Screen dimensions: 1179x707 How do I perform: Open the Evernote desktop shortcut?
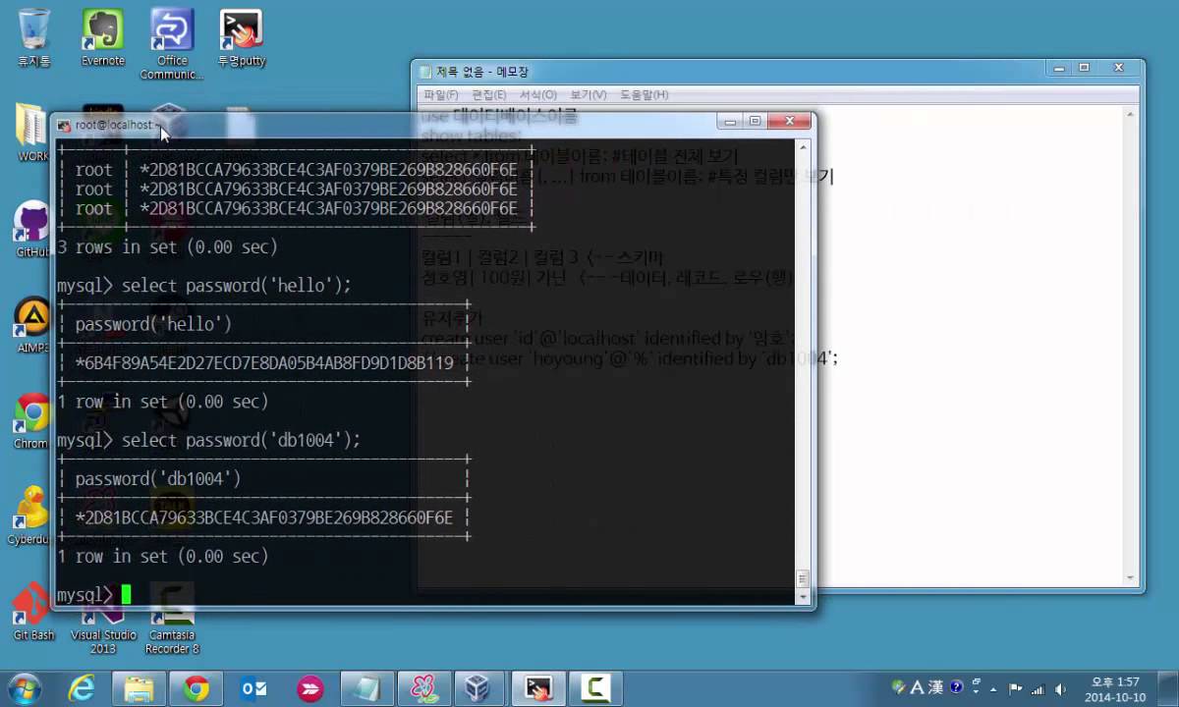tap(102, 37)
